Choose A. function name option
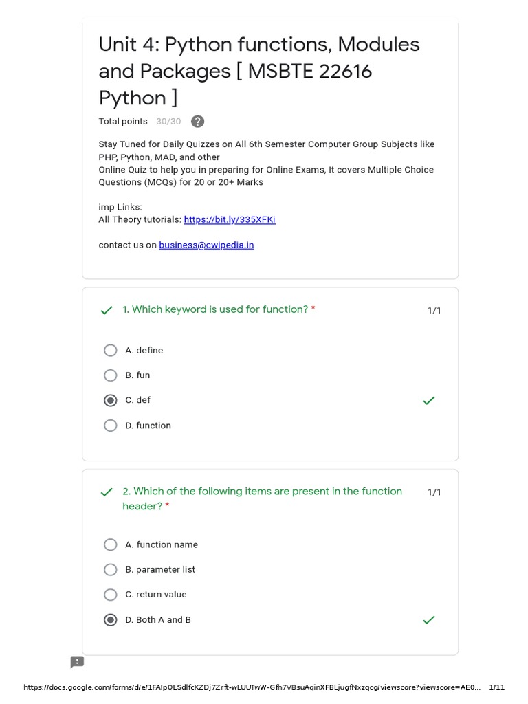Image resolution: width=528 pixels, height=704 pixels. (111, 544)
